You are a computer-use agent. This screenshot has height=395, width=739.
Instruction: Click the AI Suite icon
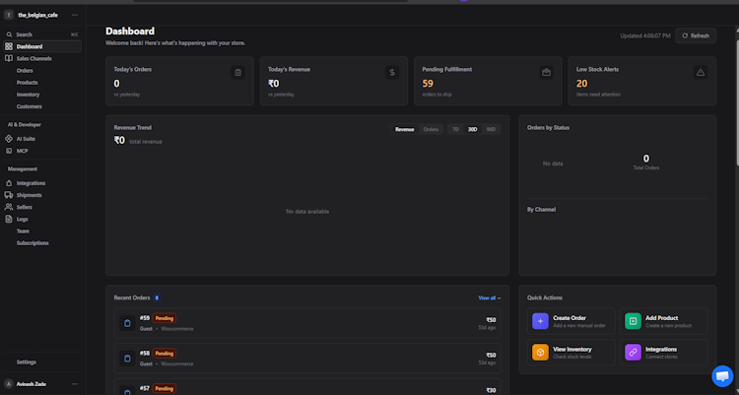point(9,139)
